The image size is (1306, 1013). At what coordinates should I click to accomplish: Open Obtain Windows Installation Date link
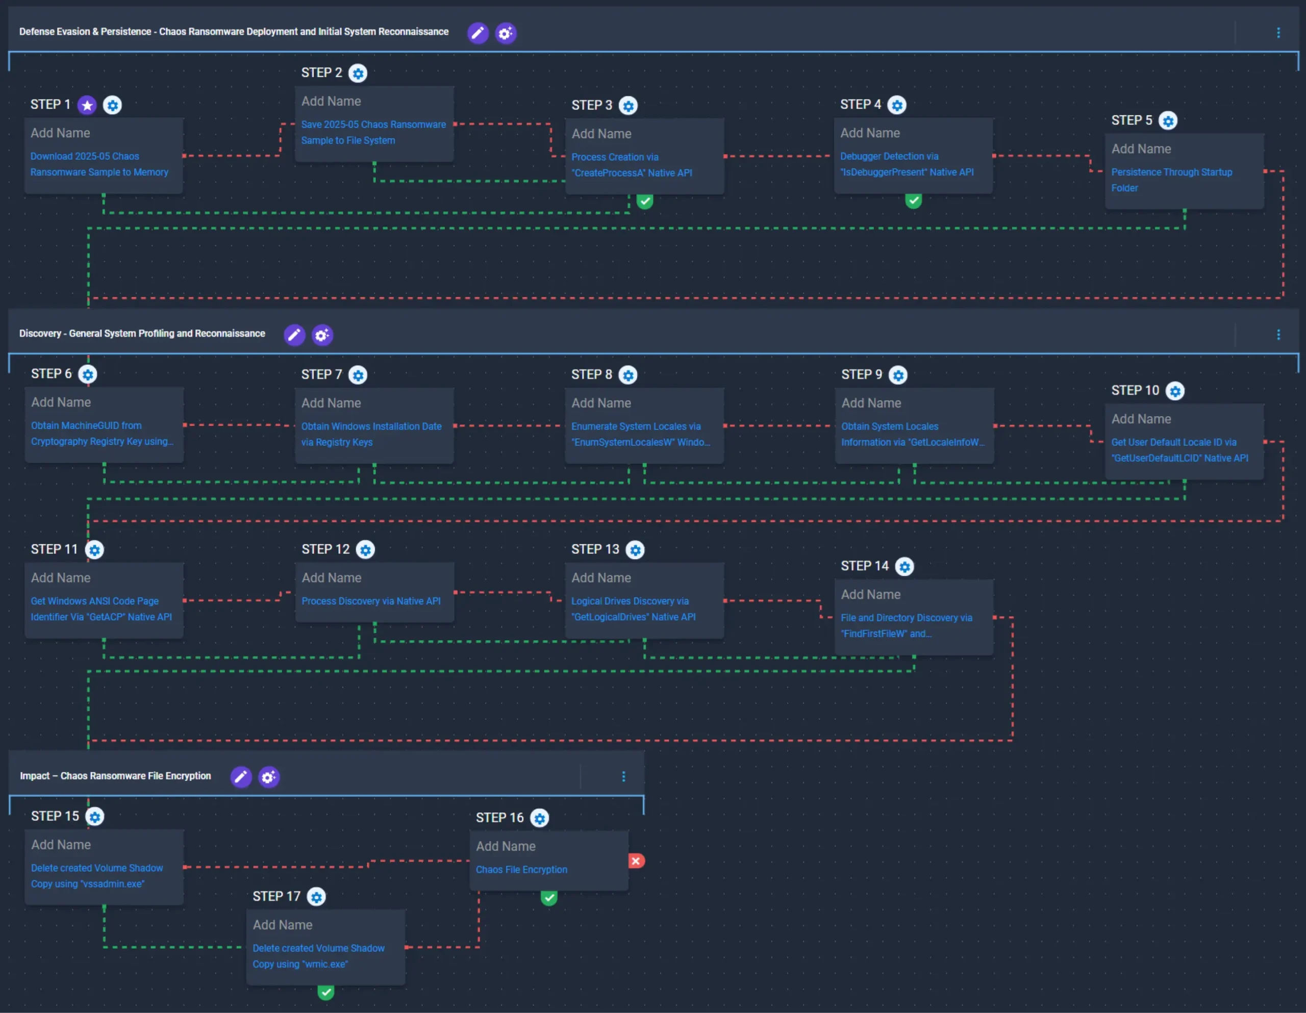click(x=371, y=434)
